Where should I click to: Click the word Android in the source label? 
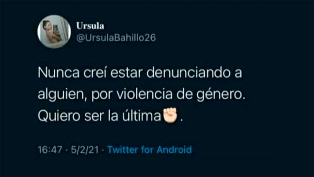coord(174,150)
